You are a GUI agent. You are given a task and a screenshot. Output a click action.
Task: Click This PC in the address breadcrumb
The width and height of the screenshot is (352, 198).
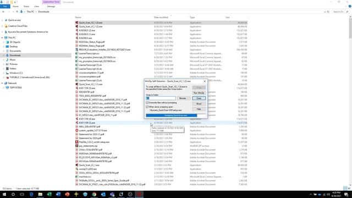pos(30,12)
